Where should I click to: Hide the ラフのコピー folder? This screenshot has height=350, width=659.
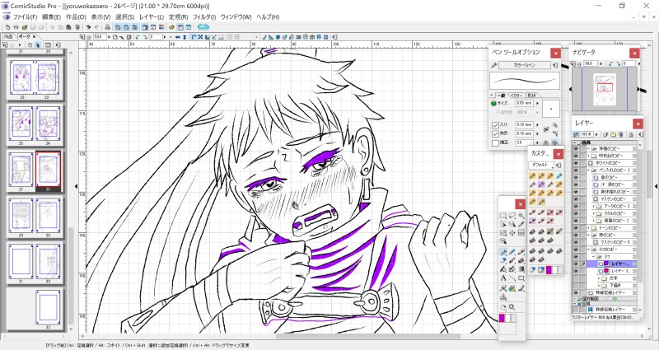[x=576, y=249]
